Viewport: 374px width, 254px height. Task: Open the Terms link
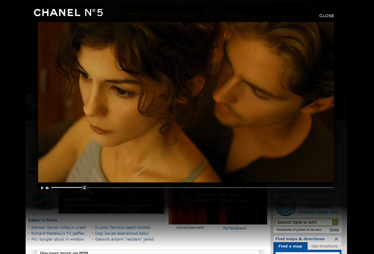click(334, 230)
